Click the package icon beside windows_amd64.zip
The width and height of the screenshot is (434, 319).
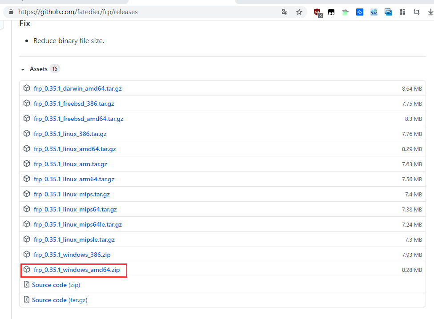coord(27,269)
